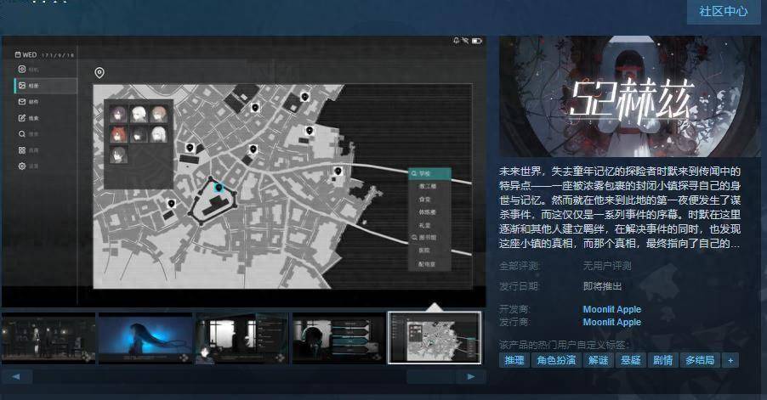
Task: Click the 线索 notes pencil icon
Action: click(x=21, y=118)
